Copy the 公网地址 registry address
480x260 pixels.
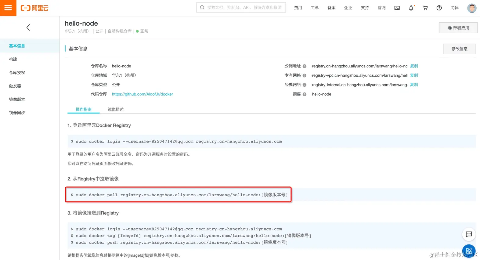click(414, 66)
